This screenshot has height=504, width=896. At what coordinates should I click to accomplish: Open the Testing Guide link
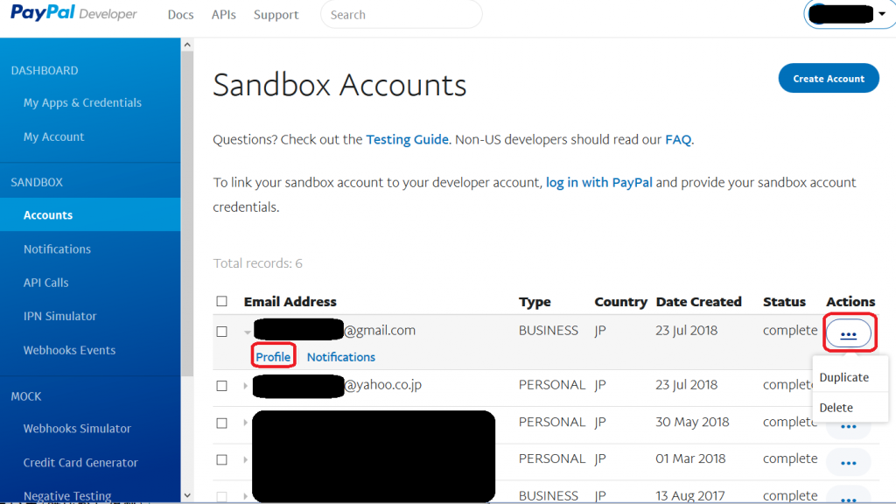tap(407, 139)
